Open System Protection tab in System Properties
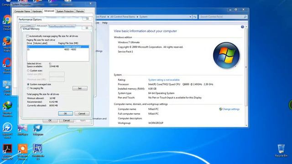The width and height of the screenshot is (292, 164). coord(65,11)
